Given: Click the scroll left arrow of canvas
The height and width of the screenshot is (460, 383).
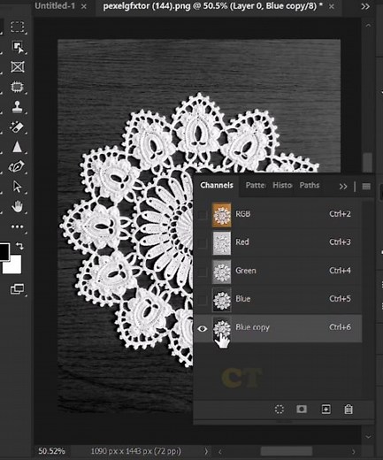Looking at the screenshot, I should pos(219,451).
